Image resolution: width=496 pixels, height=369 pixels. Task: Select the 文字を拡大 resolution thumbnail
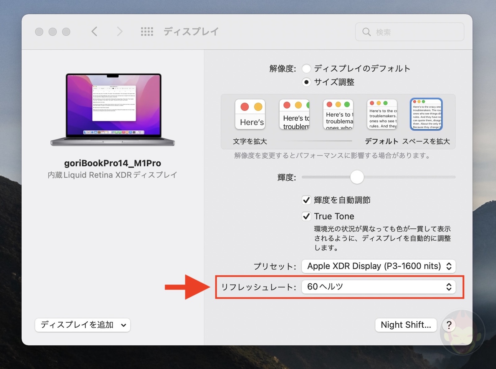250,114
